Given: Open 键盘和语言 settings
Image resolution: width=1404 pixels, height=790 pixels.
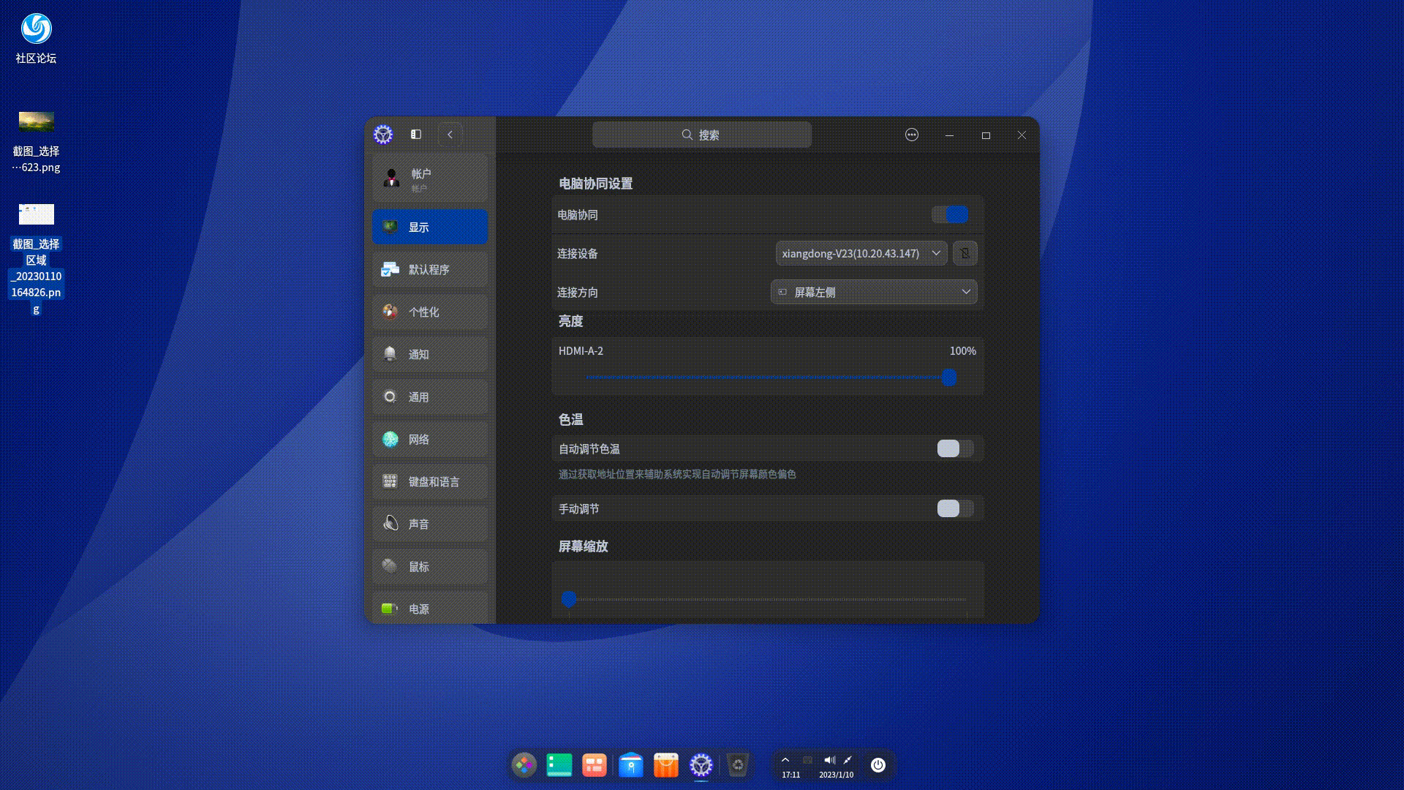Looking at the screenshot, I should coord(429,481).
